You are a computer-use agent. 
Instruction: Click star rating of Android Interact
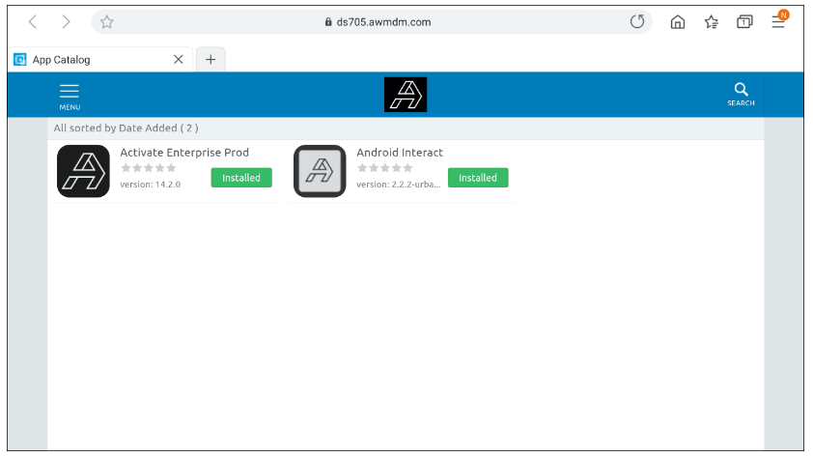tap(384, 168)
